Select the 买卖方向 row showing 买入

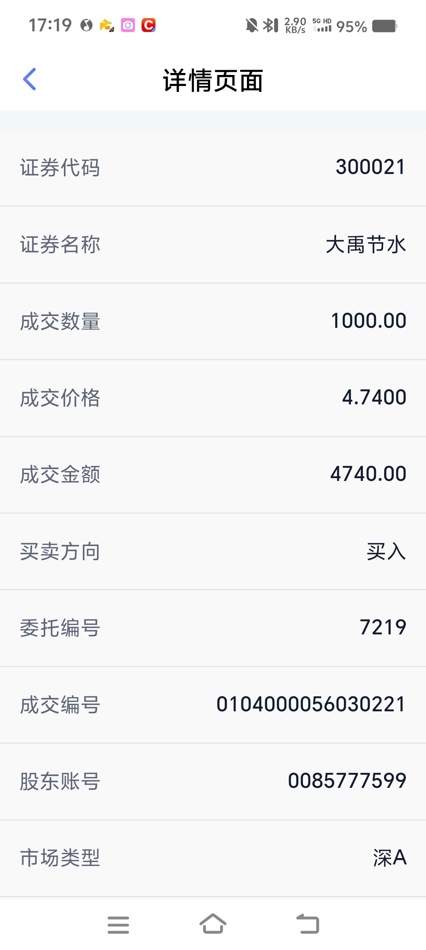pos(213,552)
